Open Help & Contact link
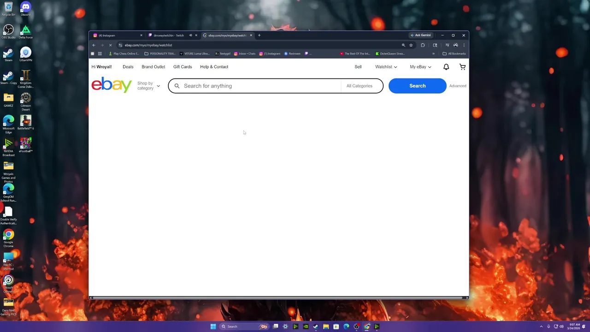 pyautogui.click(x=214, y=67)
